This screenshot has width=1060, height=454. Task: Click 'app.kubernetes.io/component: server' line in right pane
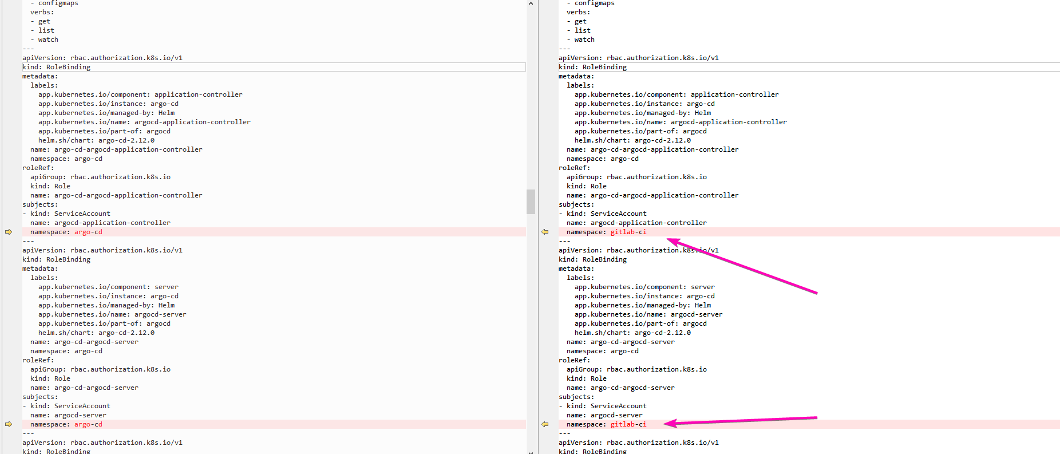pyautogui.click(x=644, y=287)
